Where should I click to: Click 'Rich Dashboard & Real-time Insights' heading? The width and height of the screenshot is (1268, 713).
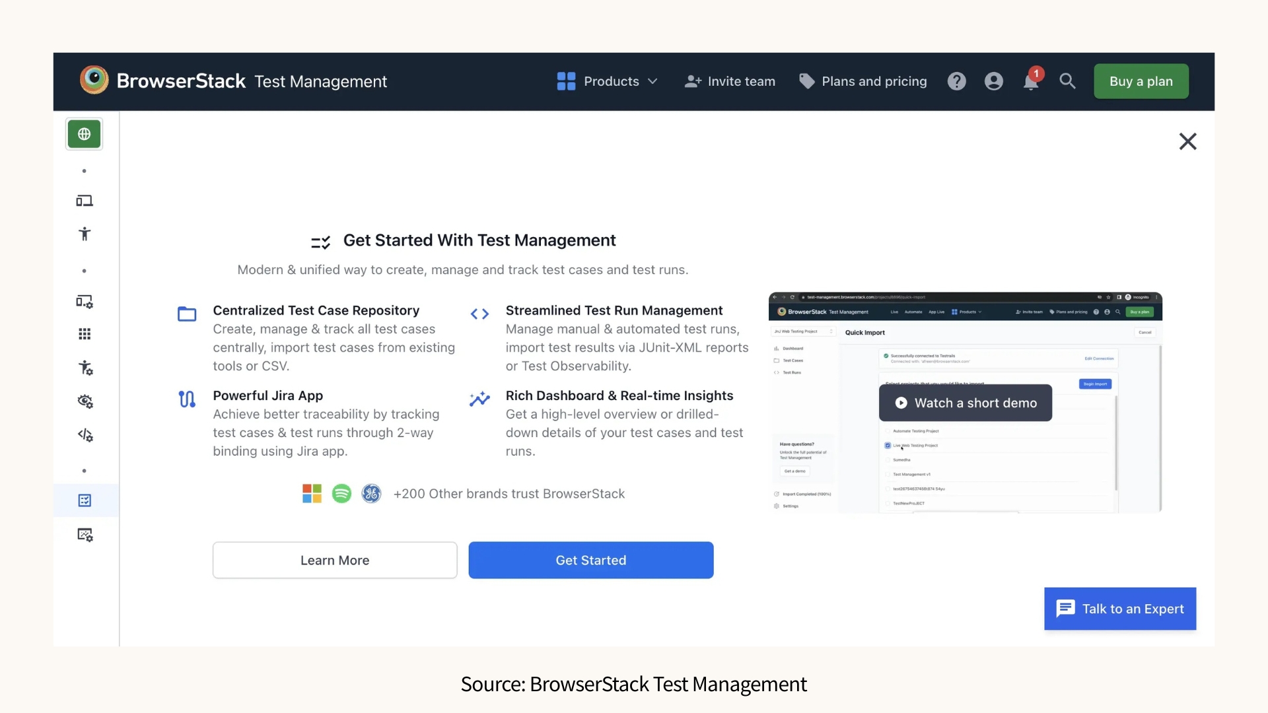pos(619,395)
